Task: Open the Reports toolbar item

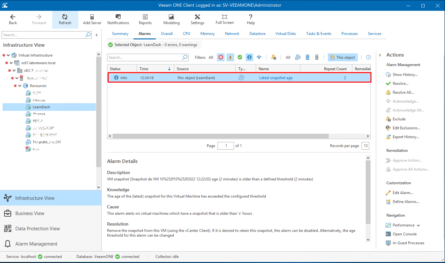Action: pos(145,19)
